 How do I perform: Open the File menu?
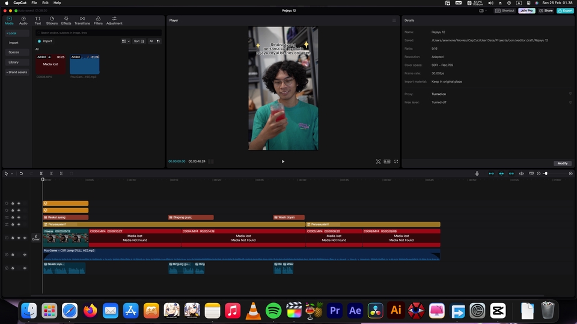point(34,2)
